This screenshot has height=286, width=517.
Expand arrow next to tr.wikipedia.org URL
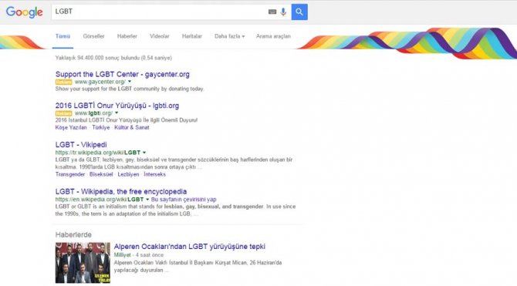(x=144, y=153)
